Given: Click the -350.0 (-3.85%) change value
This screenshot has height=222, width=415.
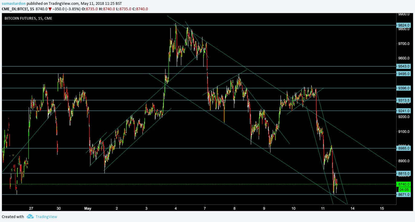Looking at the screenshot, I should click(67, 9).
